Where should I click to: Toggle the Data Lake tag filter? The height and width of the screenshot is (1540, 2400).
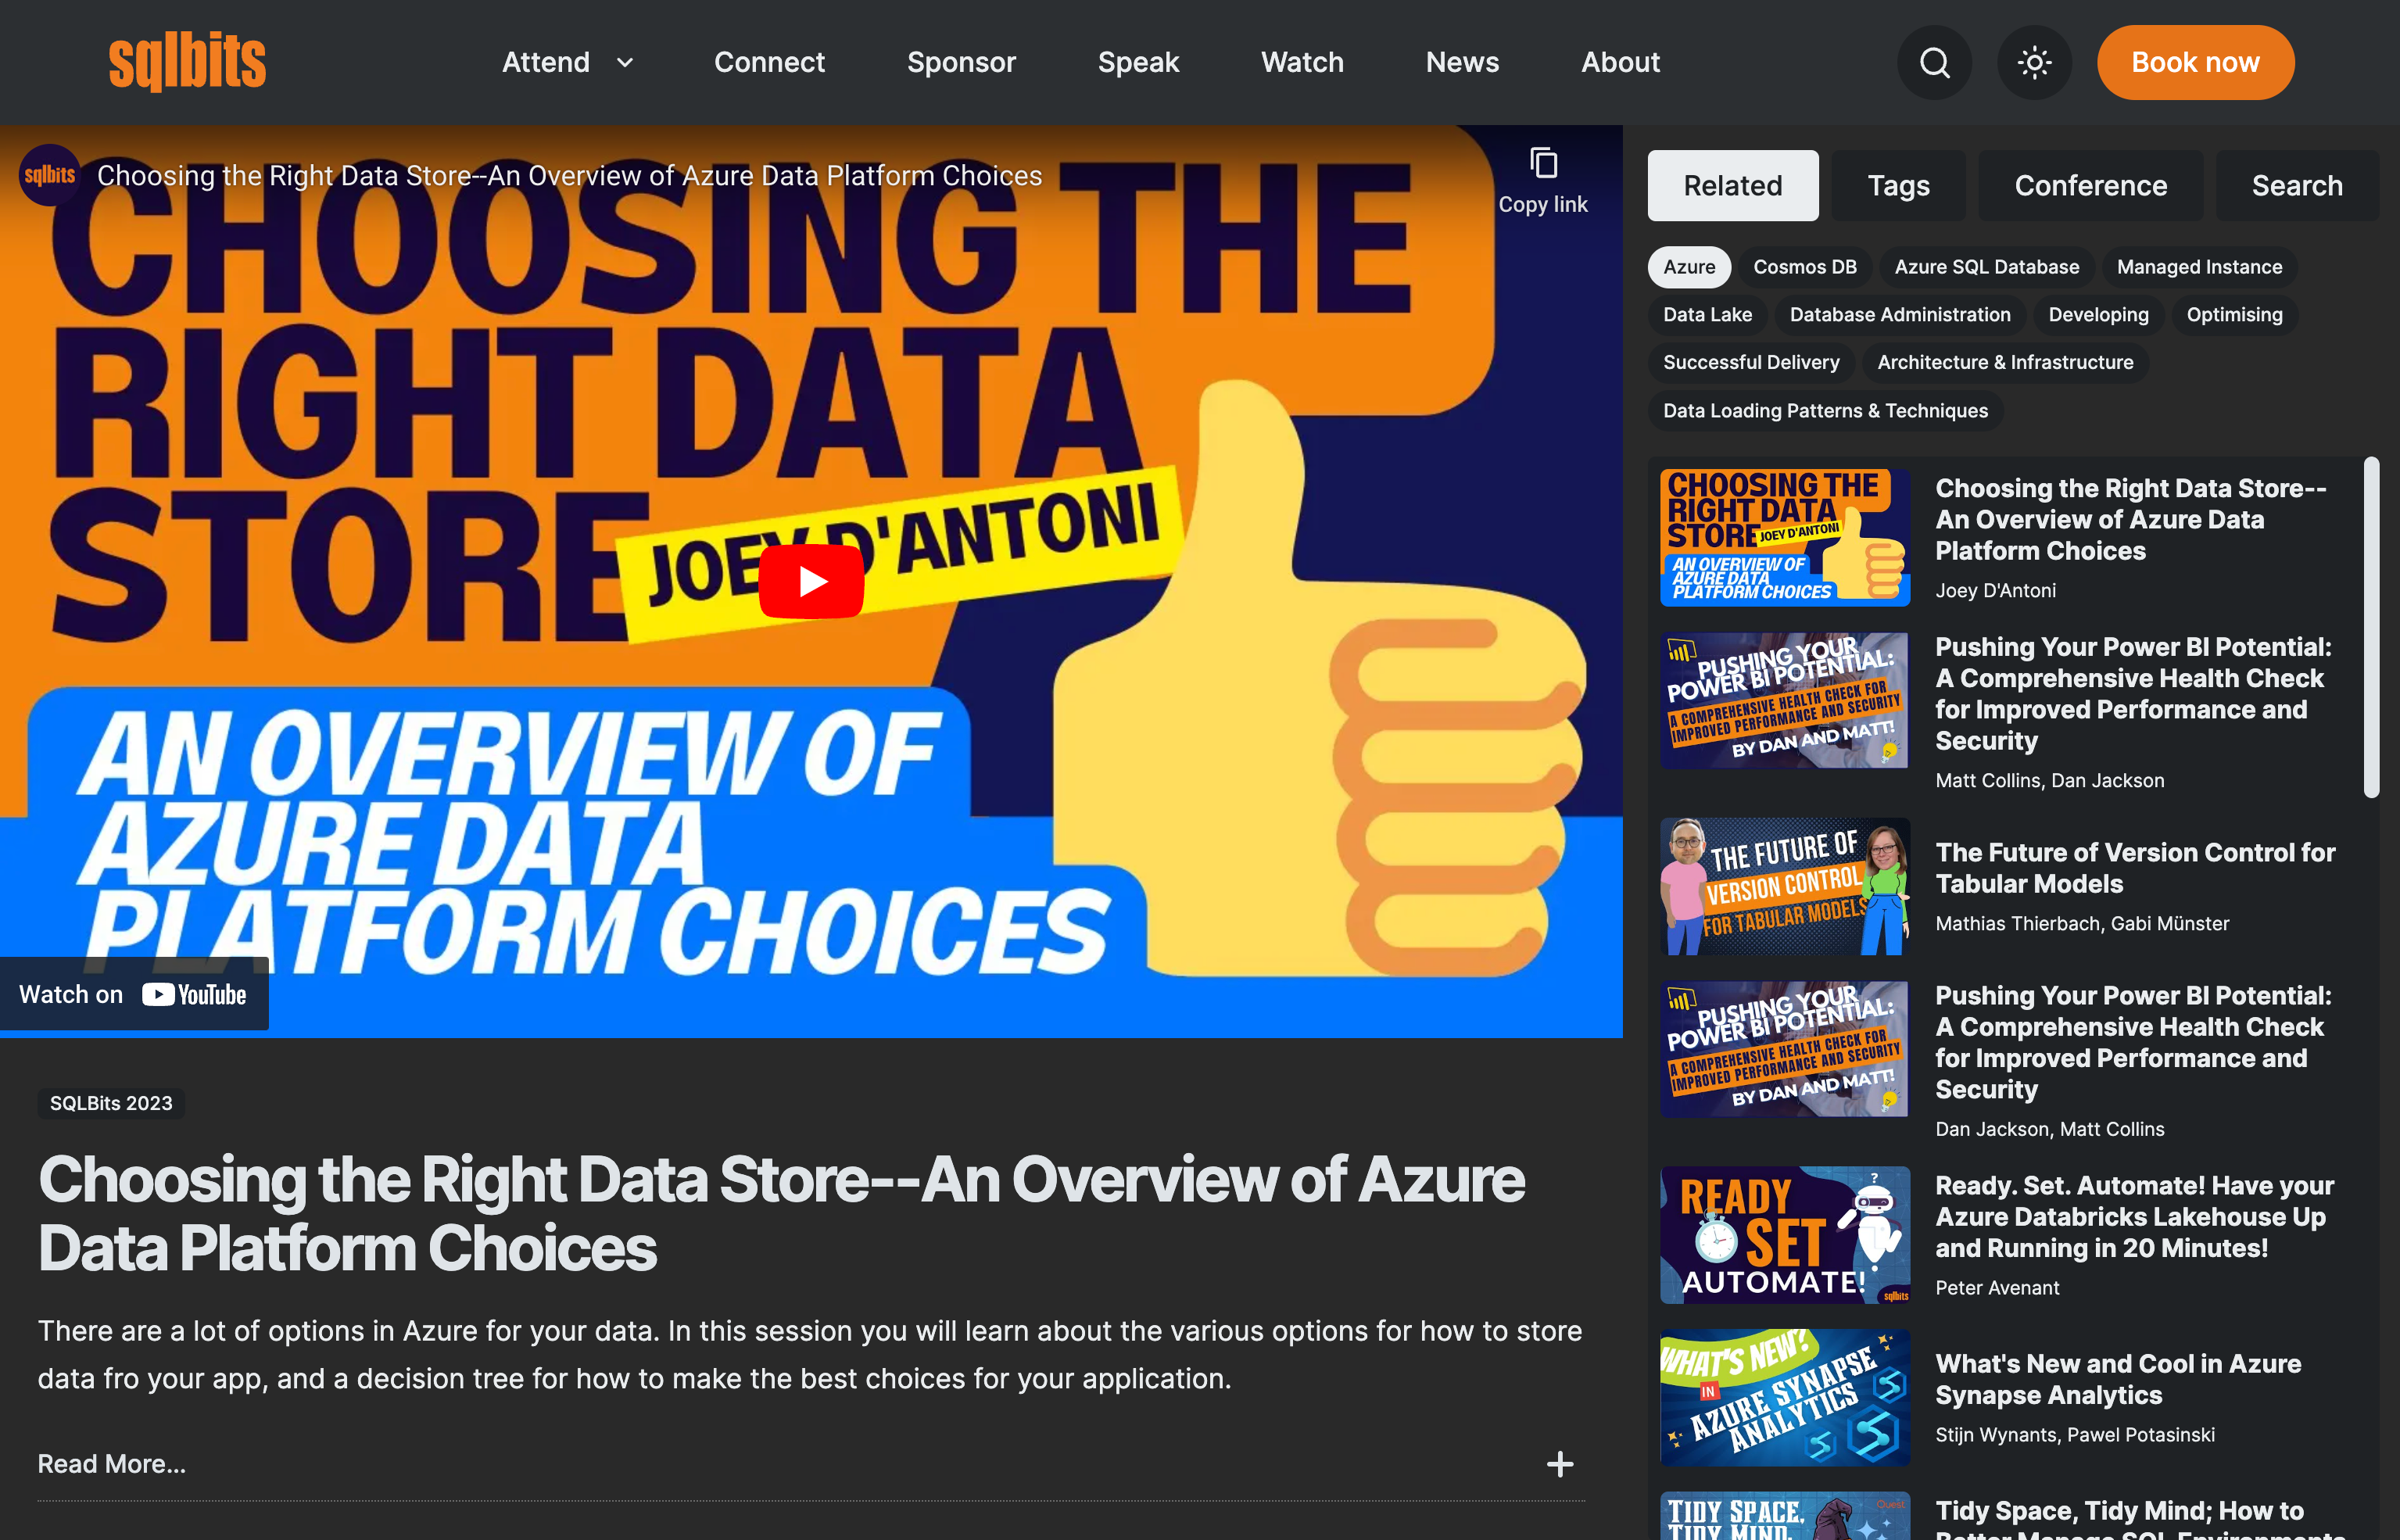(1706, 315)
